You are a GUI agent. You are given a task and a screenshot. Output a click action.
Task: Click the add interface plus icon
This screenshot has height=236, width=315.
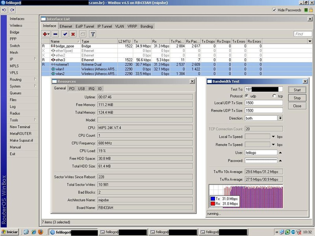46,34
